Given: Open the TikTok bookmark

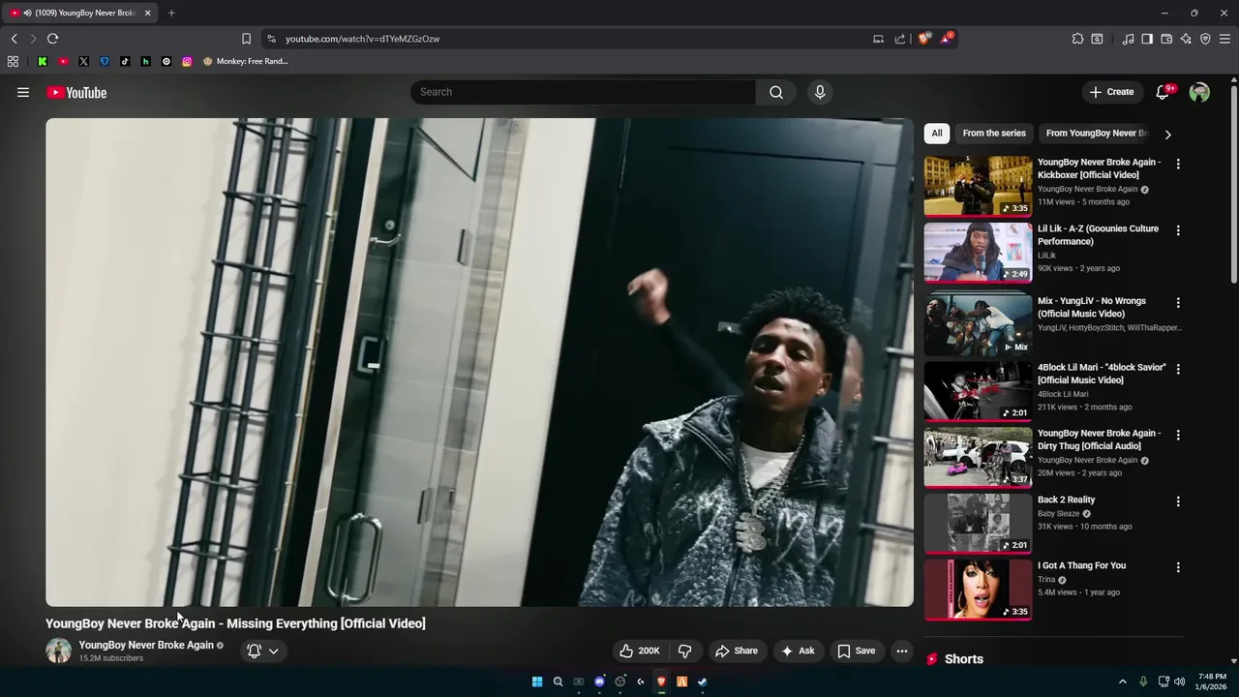Looking at the screenshot, I should tap(125, 61).
